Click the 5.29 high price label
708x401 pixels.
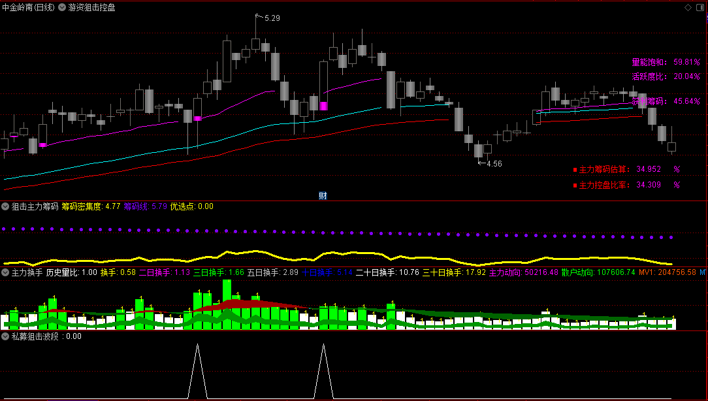pyautogui.click(x=272, y=18)
